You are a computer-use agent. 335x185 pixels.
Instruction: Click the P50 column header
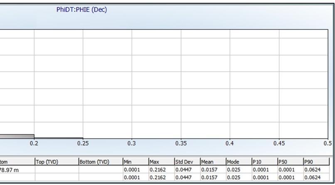291,162
